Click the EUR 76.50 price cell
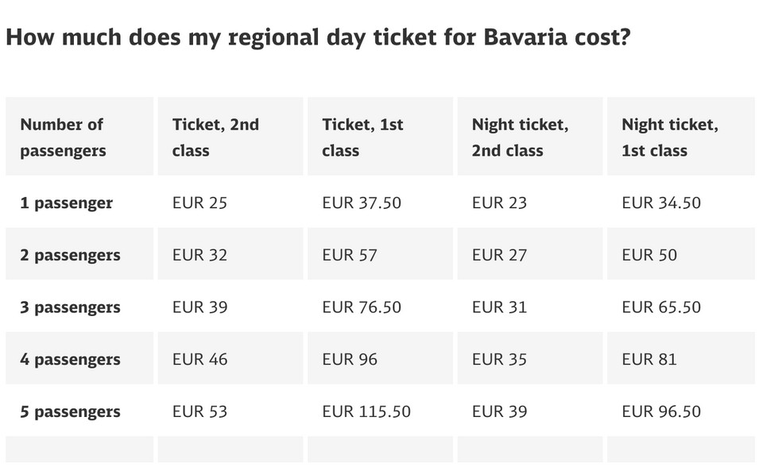 [x=362, y=307]
